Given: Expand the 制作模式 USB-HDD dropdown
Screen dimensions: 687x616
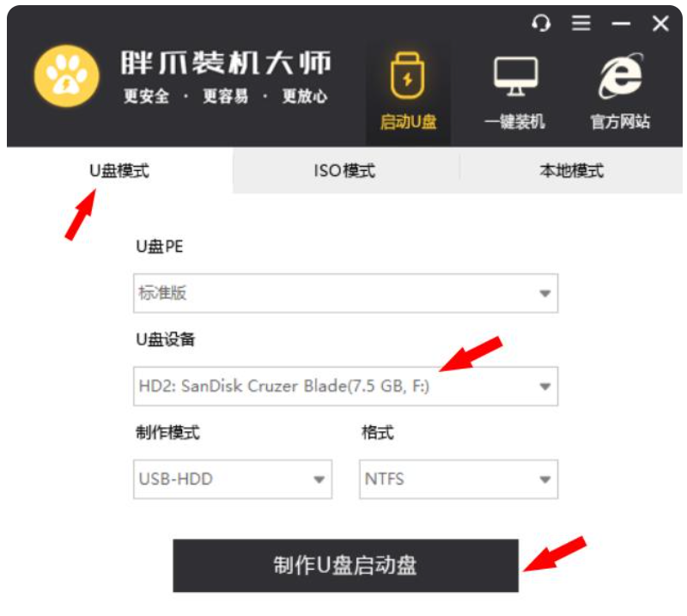Looking at the screenshot, I should pos(233,479).
